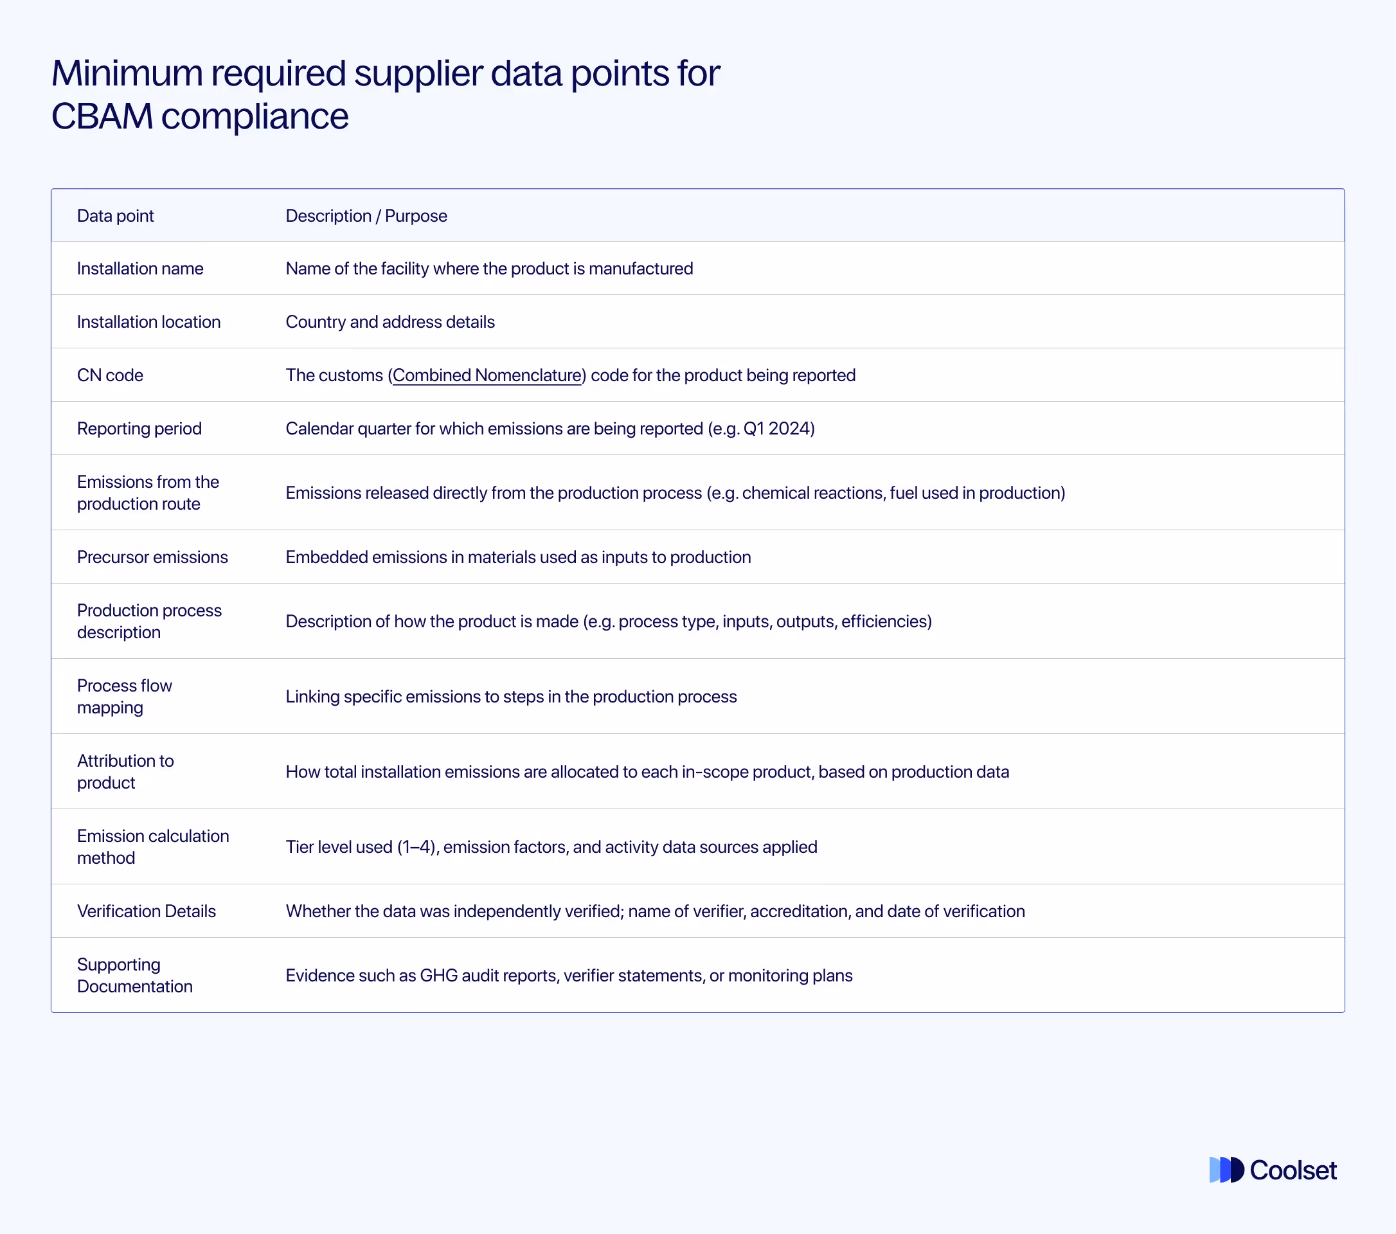
Task: Click the Coolset logo icon
Action: coord(1226,1170)
